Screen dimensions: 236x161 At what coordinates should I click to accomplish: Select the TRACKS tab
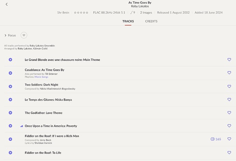pyautogui.click(x=128, y=21)
